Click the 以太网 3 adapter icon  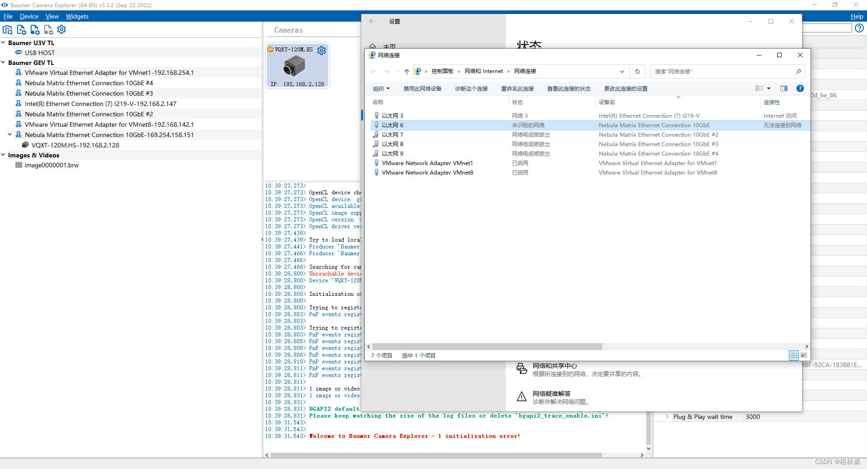click(376, 115)
